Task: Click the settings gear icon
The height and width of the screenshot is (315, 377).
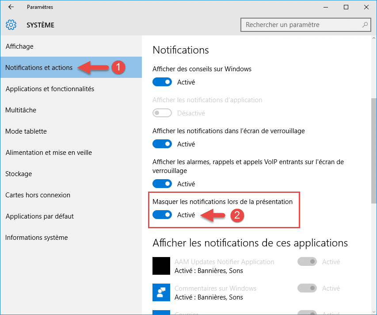Action: [x=11, y=25]
